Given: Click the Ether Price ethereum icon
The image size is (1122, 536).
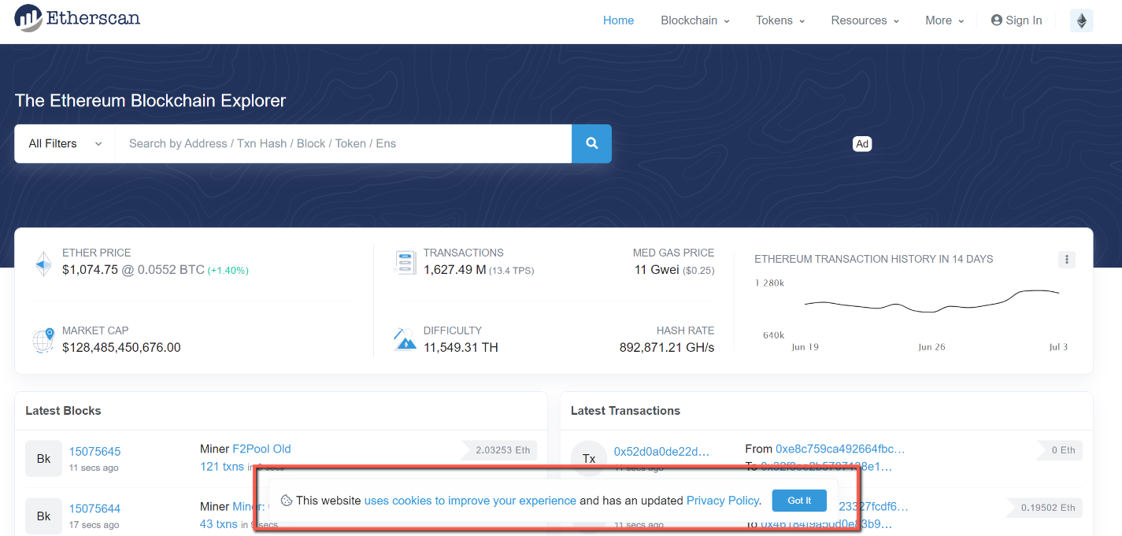Looking at the screenshot, I should 43,263.
